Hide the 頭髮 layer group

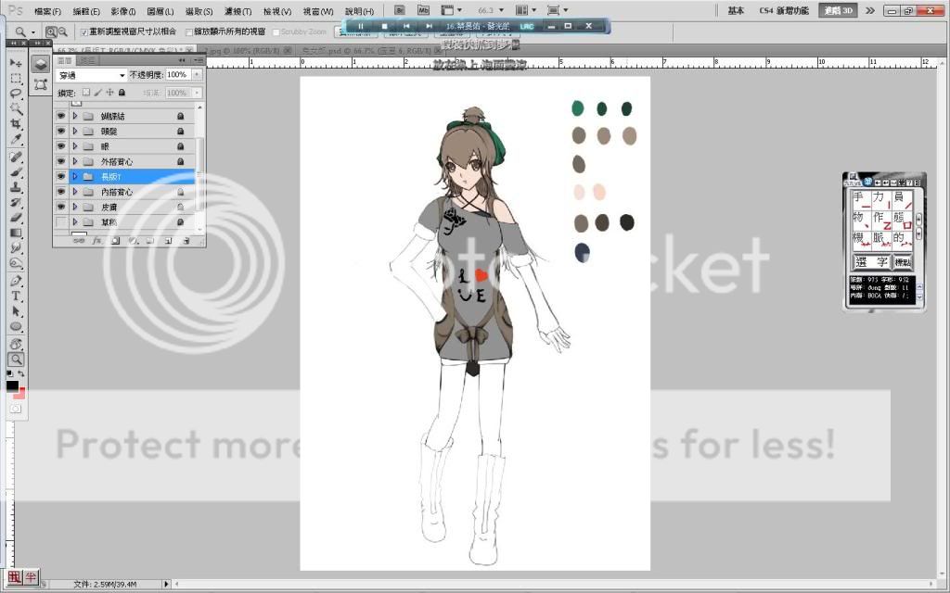pos(61,132)
